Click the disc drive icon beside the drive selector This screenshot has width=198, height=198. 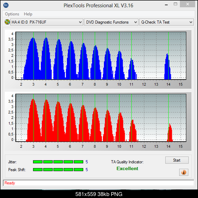click(x=7, y=22)
